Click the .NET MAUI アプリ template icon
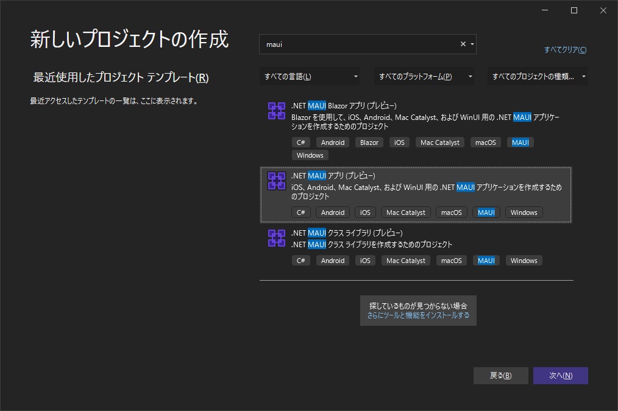This screenshot has height=411, width=618. 277,181
